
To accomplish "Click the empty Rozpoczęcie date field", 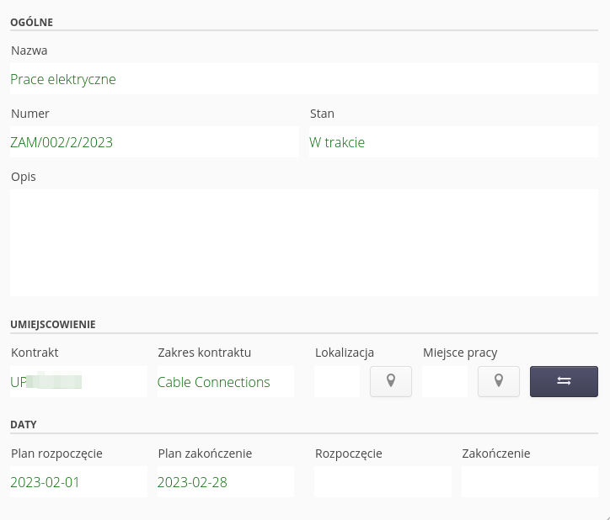I will (383, 482).
